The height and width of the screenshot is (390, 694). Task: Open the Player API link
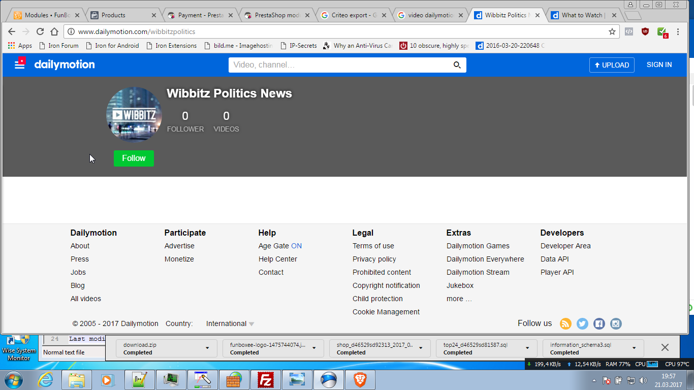557,272
